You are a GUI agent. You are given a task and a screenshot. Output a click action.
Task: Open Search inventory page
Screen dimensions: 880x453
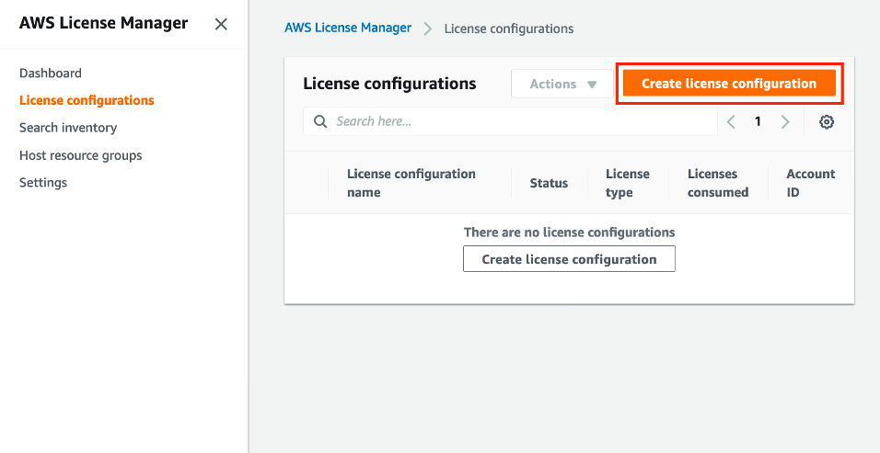[68, 128]
